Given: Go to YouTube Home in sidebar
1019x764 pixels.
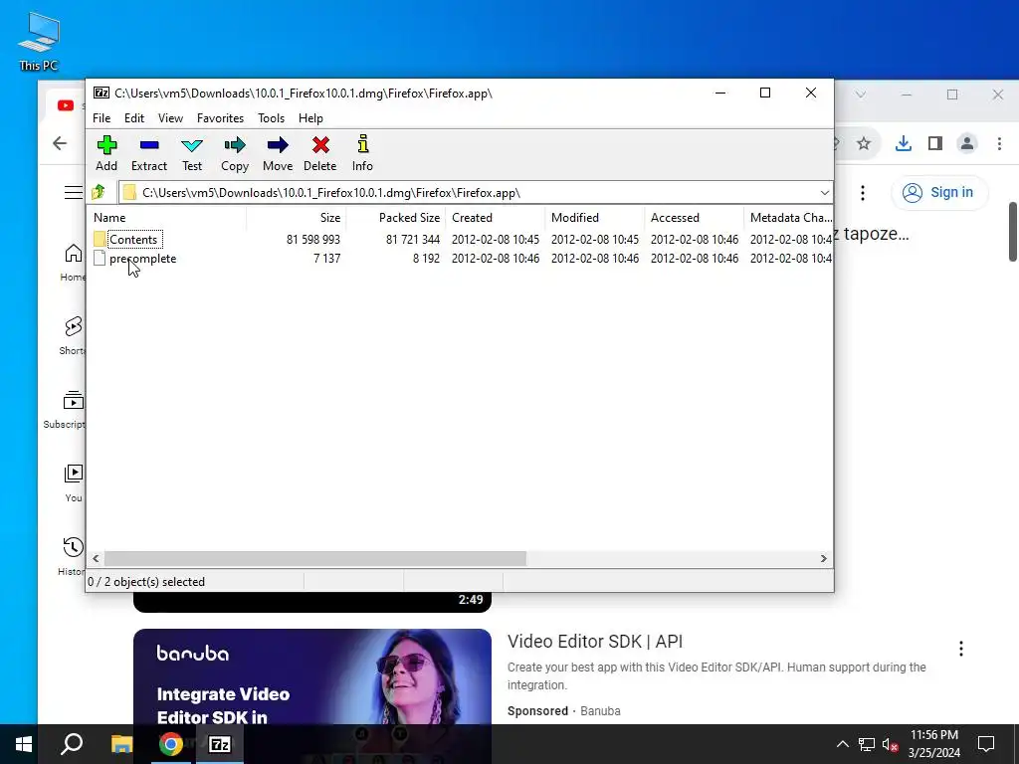Looking at the screenshot, I should tap(73, 262).
